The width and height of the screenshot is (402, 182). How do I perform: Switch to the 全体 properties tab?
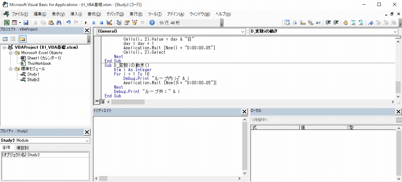coord(6,147)
